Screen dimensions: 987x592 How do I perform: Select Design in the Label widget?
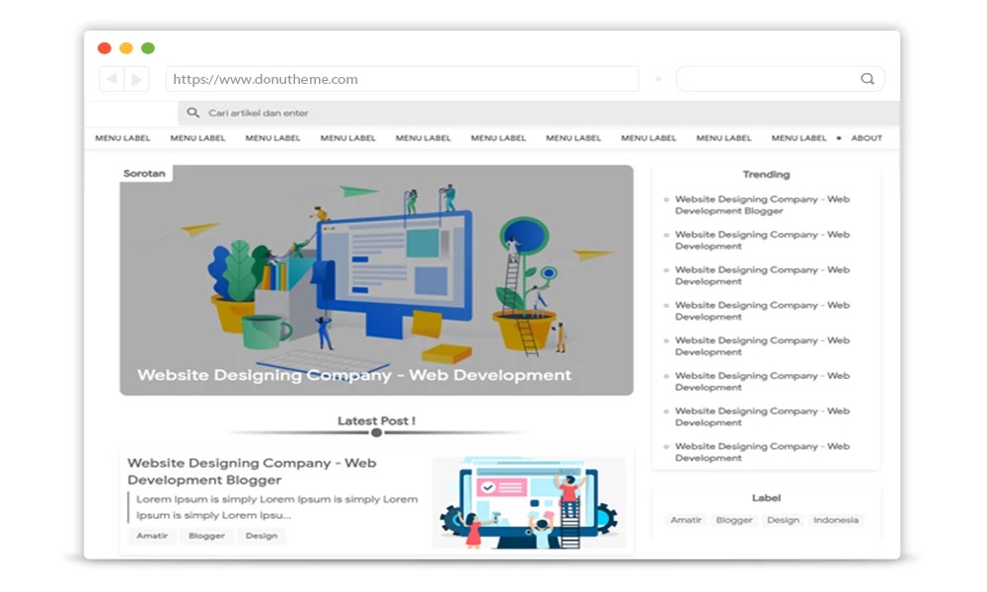[x=783, y=520]
